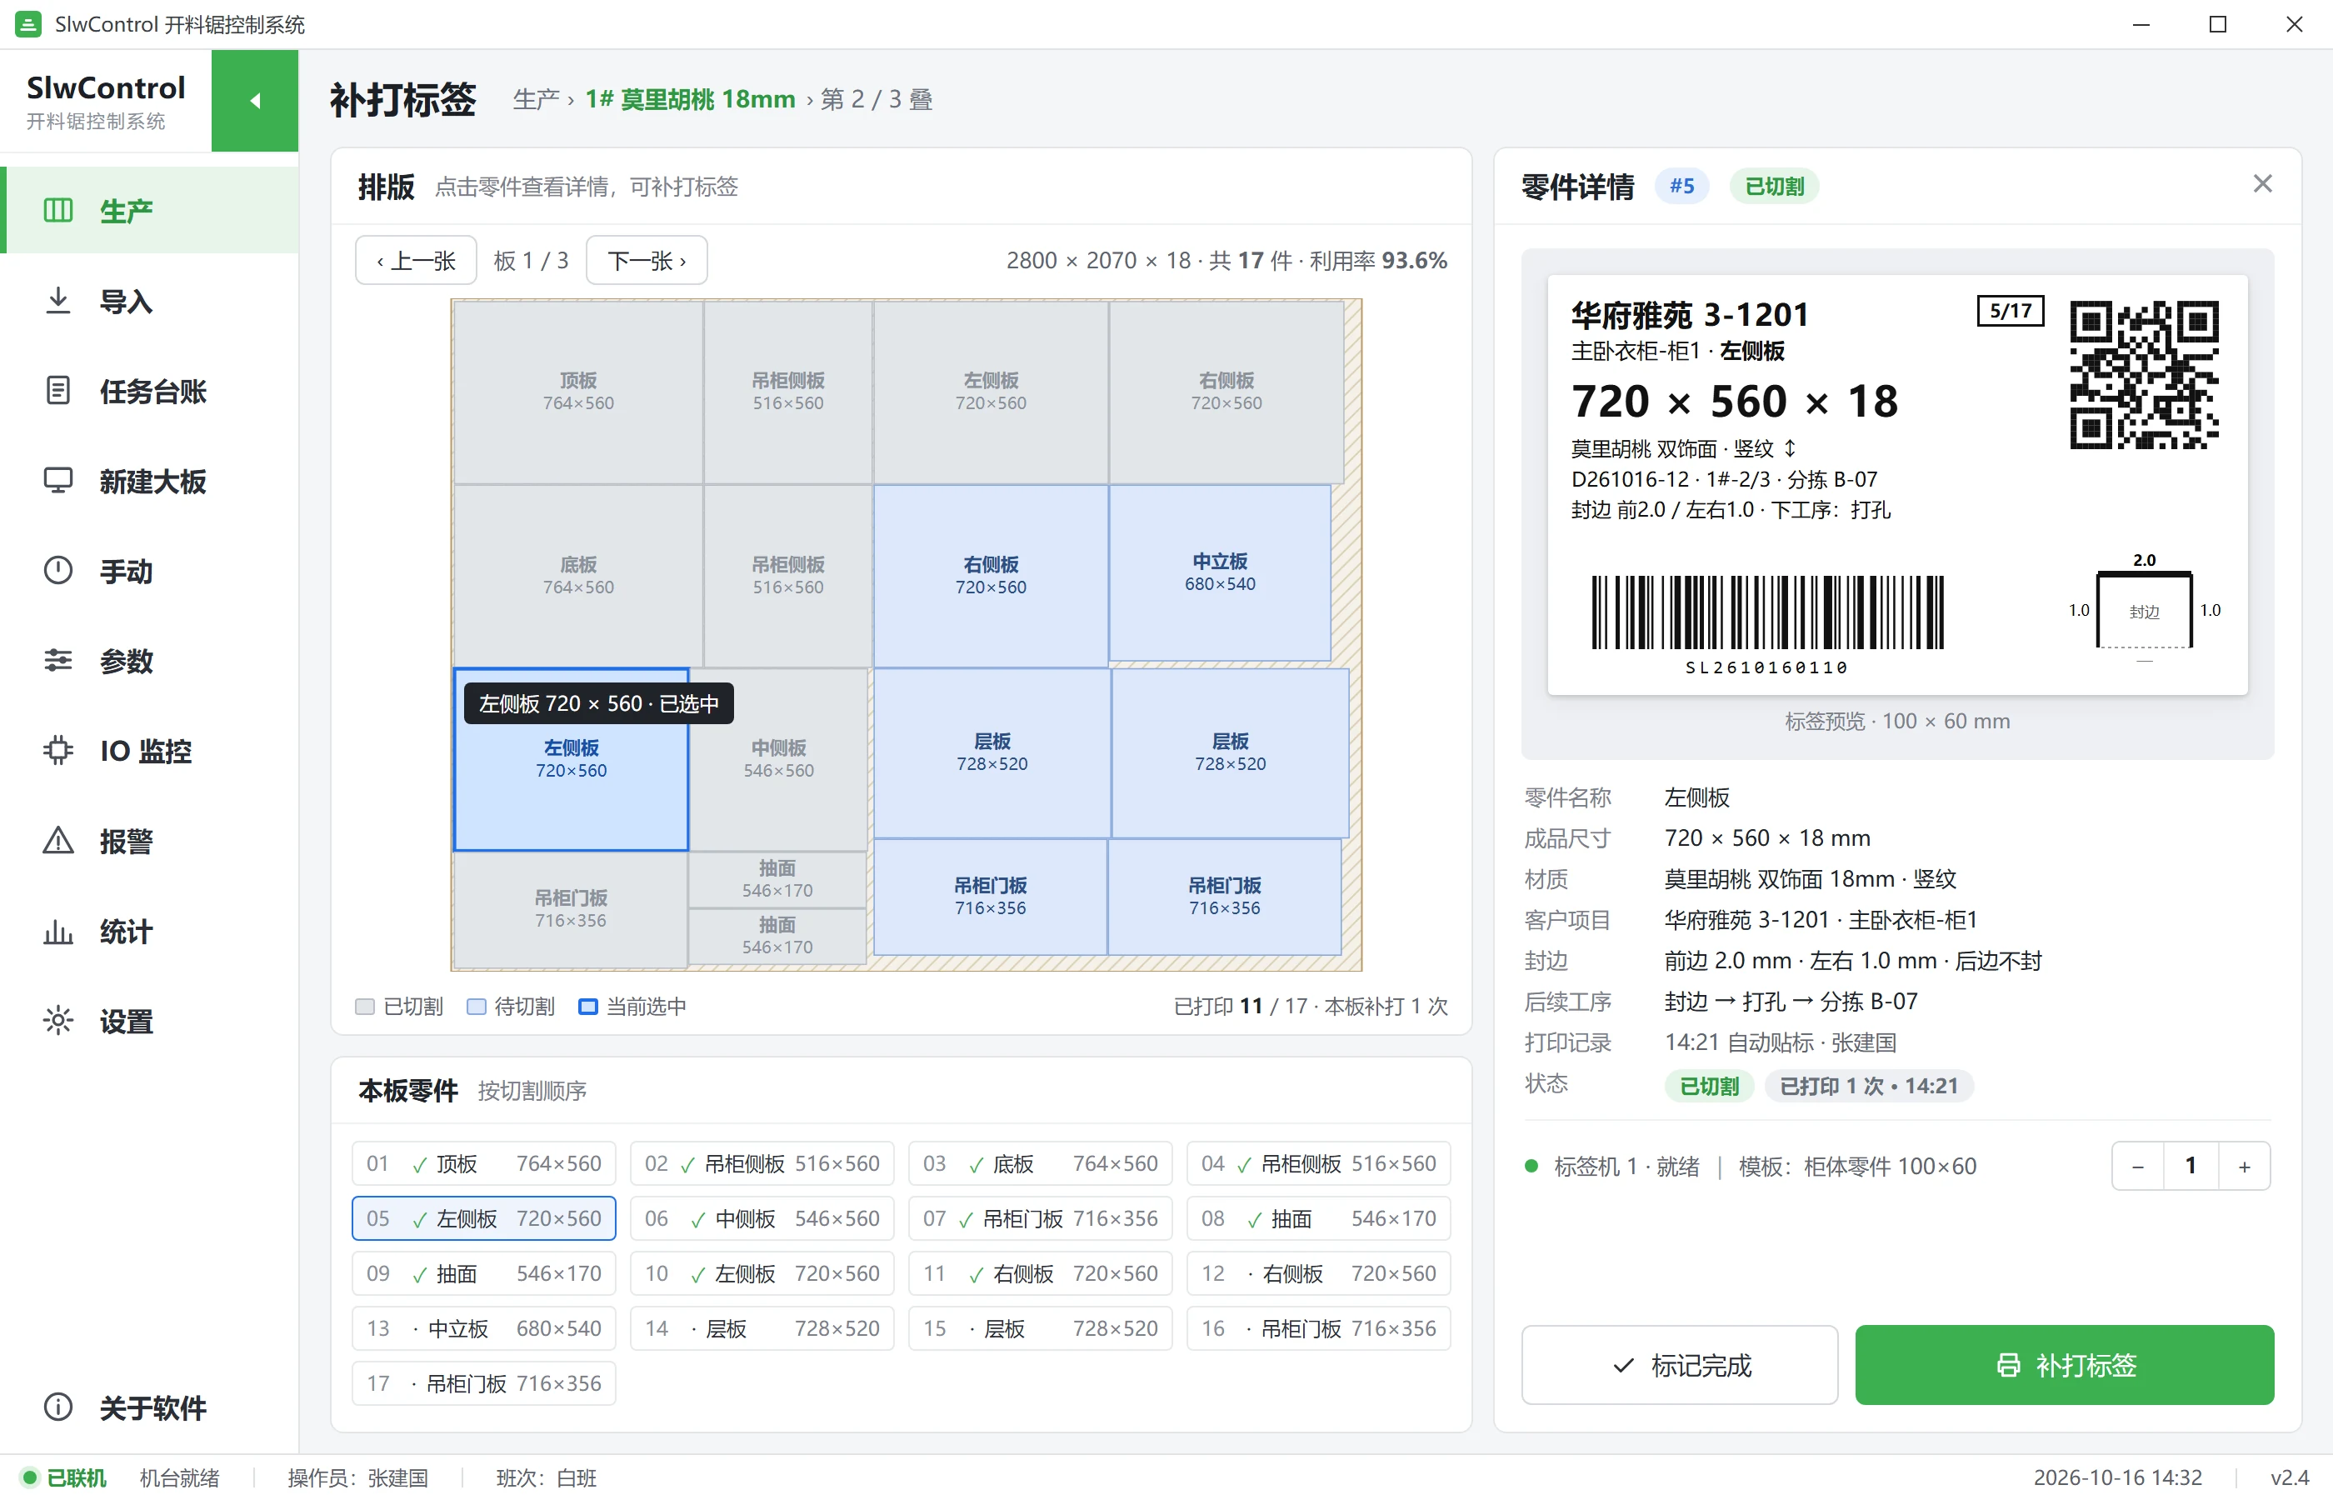The width and height of the screenshot is (2333, 1500).
Task: Click the green 补打标签 print button
Action: click(2064, 1365)
